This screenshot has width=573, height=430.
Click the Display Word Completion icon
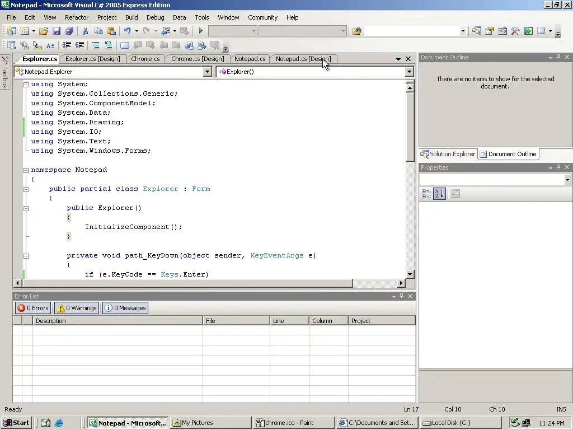[50, 45]
